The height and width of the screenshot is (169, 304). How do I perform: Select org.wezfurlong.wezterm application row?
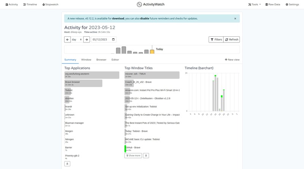[92, 75]
